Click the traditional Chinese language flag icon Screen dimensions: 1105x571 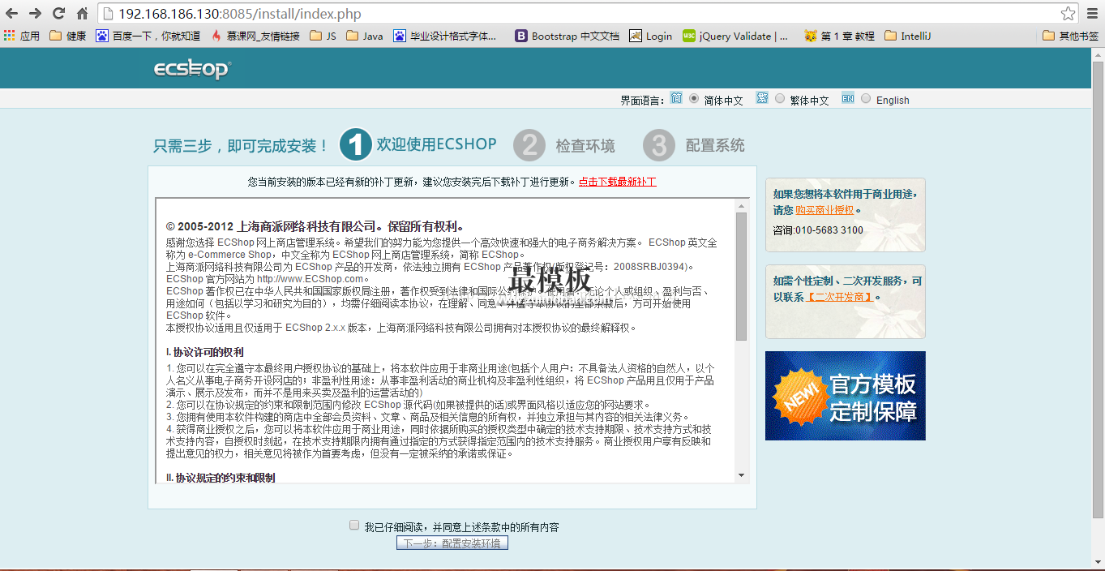(762, 98)
